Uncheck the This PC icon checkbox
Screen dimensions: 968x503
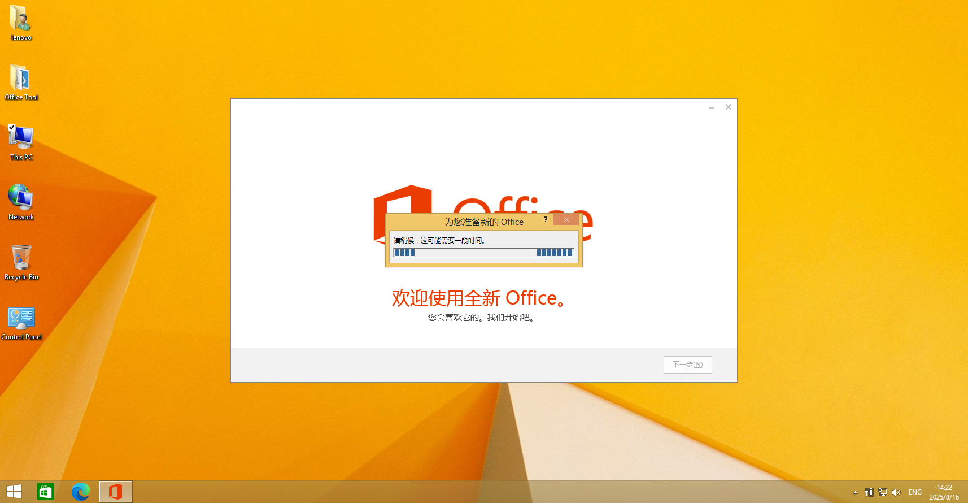pyautogui.click(x=11, y=128)
